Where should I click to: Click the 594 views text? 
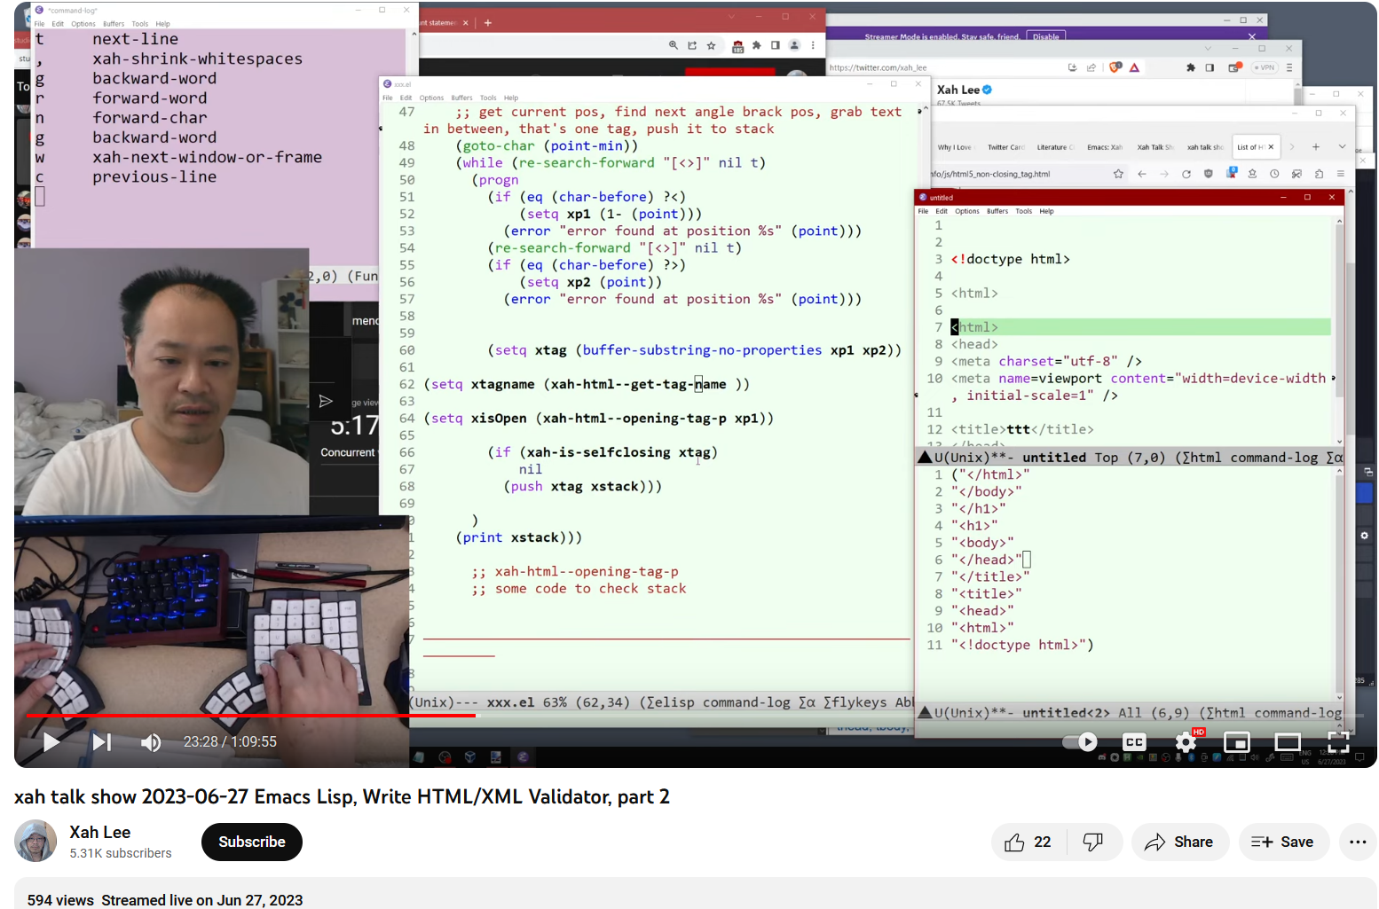pos(60,900)
